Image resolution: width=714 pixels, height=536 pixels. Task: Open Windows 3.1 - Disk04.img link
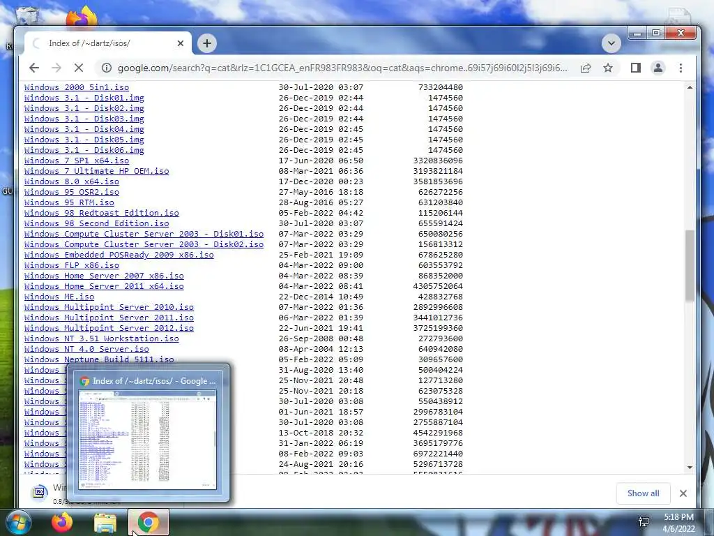[84, 129]
